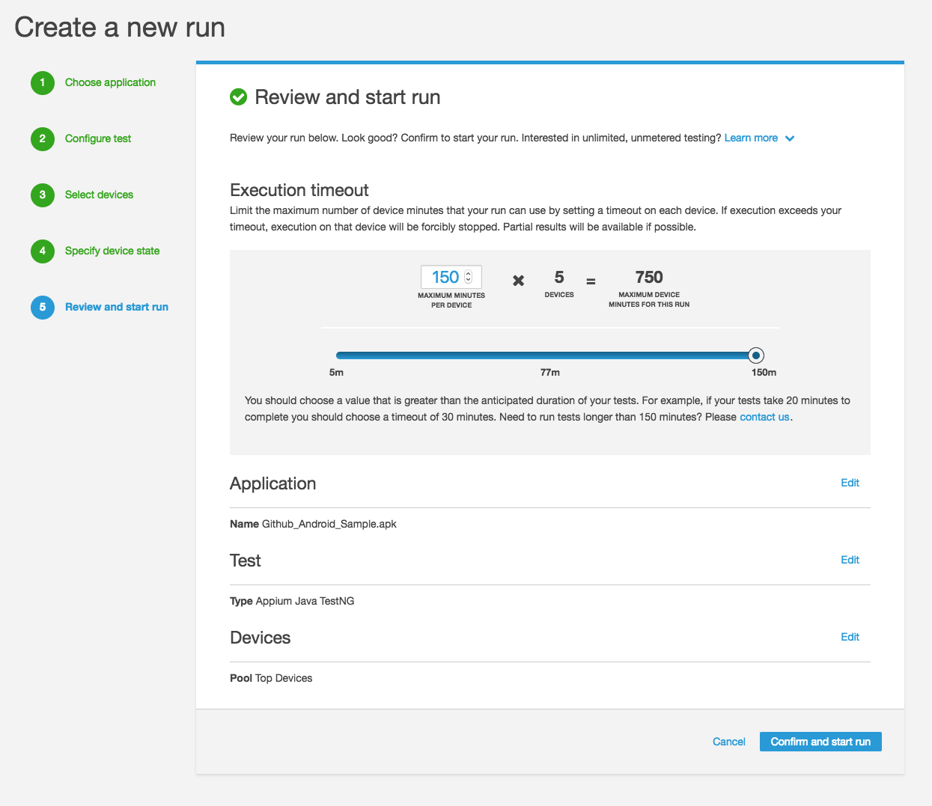Viewport: 932px width, 806px height.
Task: Go to Configure test step
Action: click(x=98, y=138)
